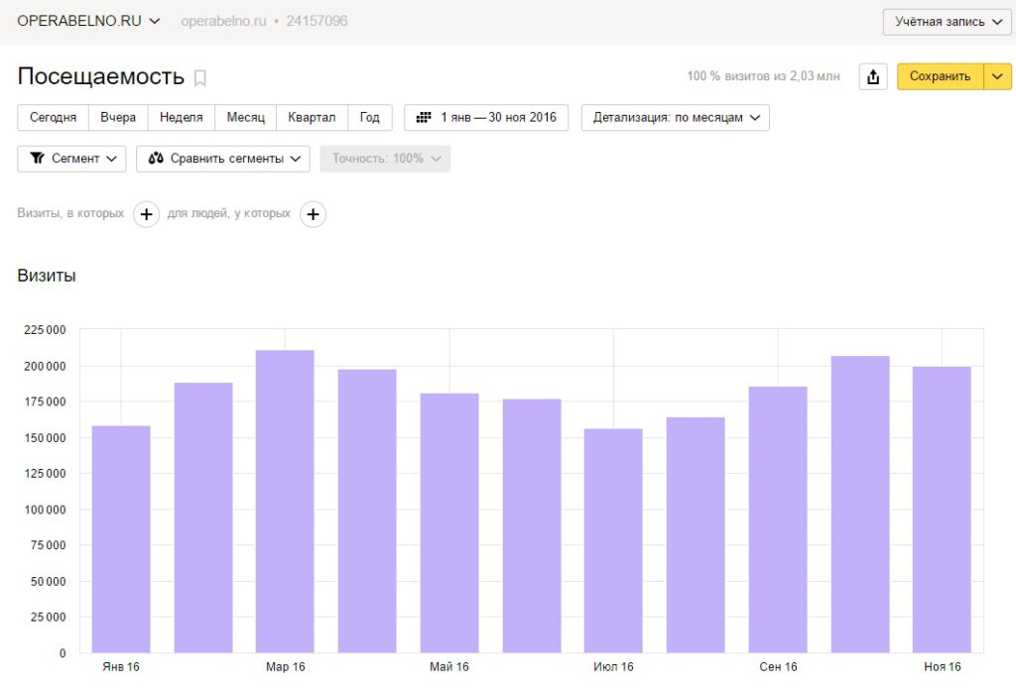Open the Точность: 100% dropdown

coord(385,159)
